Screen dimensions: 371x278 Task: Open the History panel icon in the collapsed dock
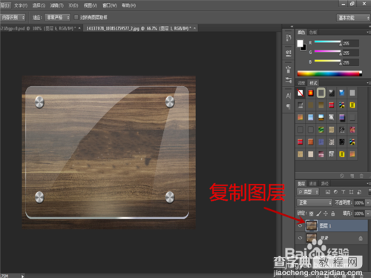(289, 38)
